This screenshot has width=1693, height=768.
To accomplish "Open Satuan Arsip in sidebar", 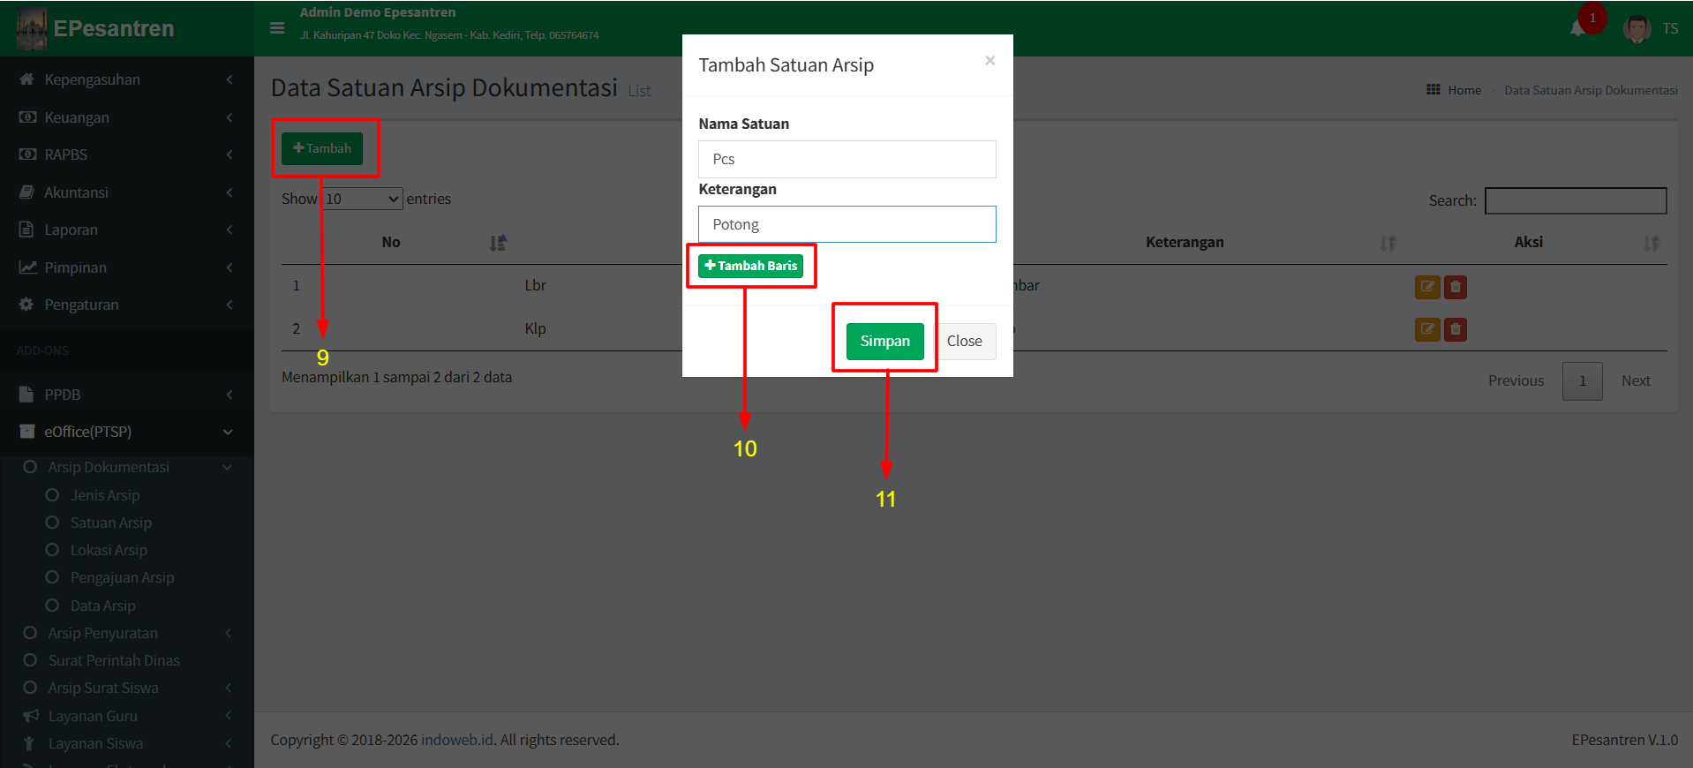I will click(x=110, y=523).
